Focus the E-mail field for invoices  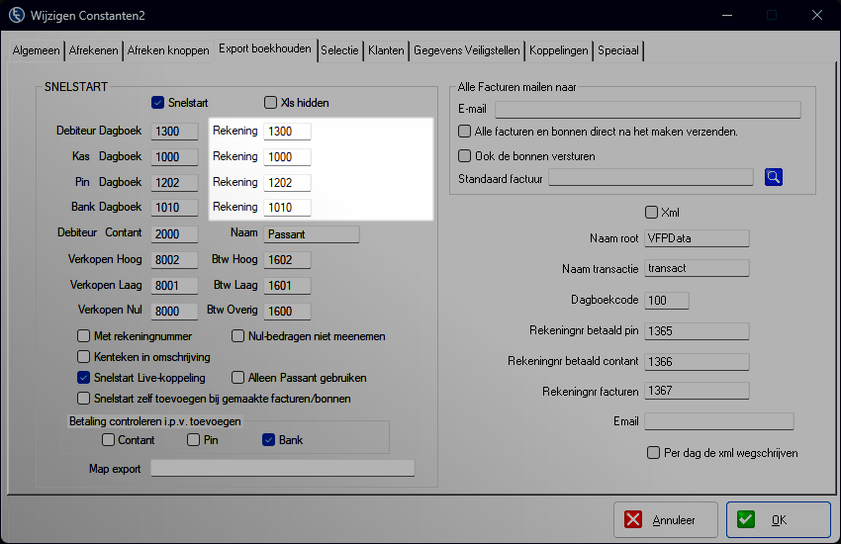click(x=647, y=109)
